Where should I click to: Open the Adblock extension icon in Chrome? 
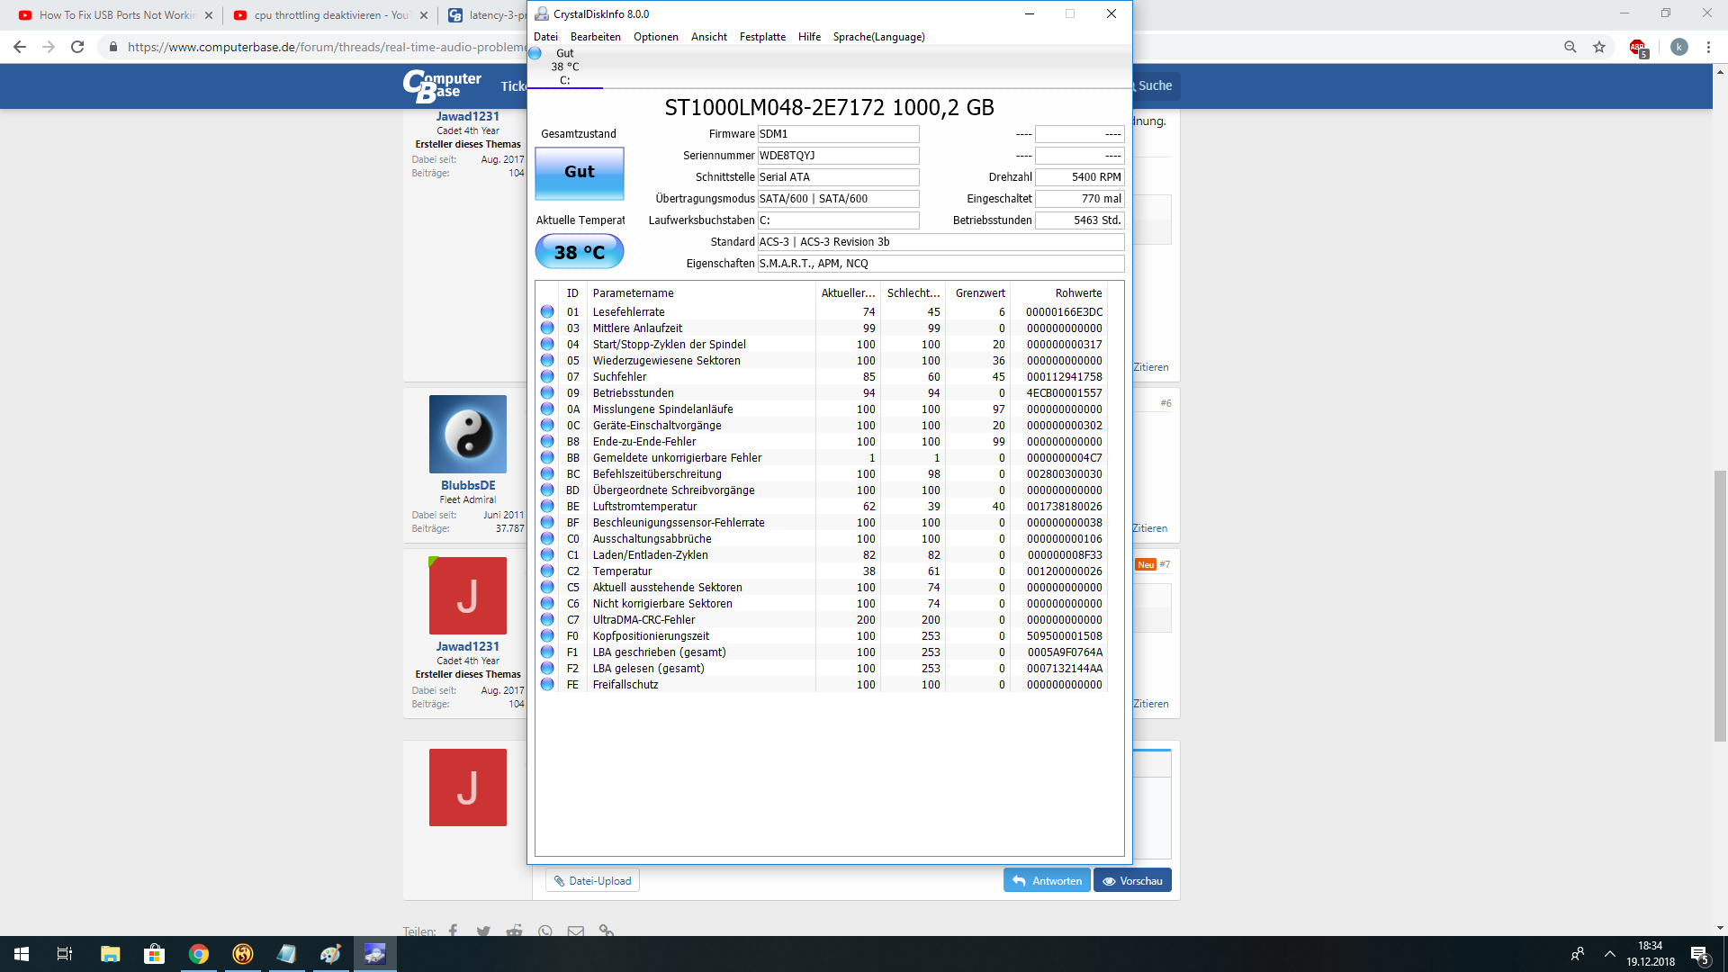[1637, 47]
